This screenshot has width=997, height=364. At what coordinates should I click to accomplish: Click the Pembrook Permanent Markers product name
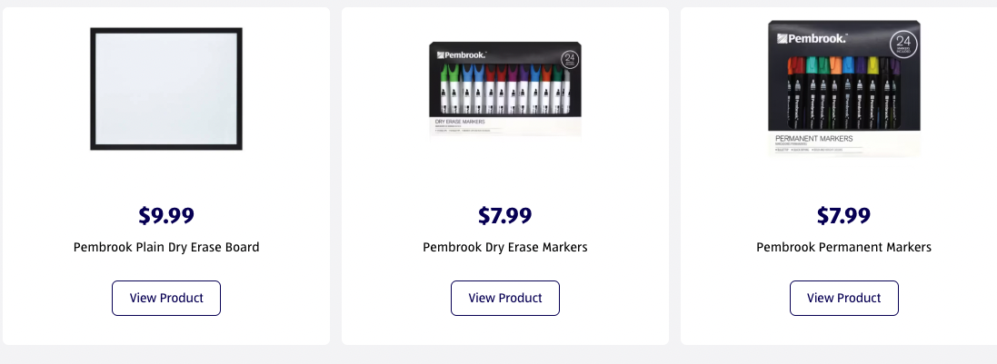click(x=843, y=247)
